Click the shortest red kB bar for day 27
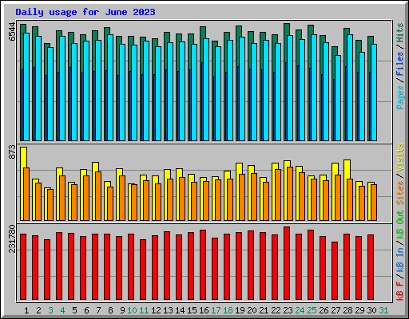The height and width of the screenshot is (319, 409). point(335,271)
